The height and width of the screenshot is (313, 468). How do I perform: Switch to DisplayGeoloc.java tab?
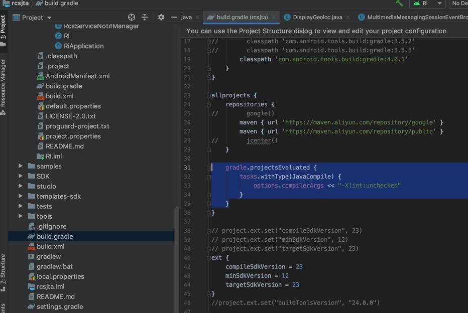[x=317, y=17]
